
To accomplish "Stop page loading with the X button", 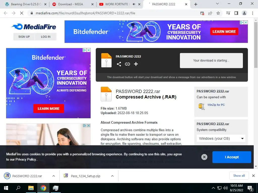I will [22, 13].
